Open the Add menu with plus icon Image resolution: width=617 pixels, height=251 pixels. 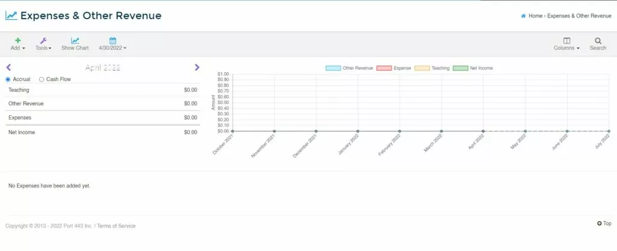[17, 44]
